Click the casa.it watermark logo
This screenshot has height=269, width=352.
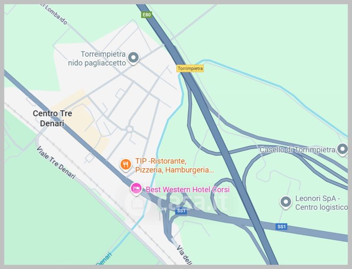[x=177, y=201]
